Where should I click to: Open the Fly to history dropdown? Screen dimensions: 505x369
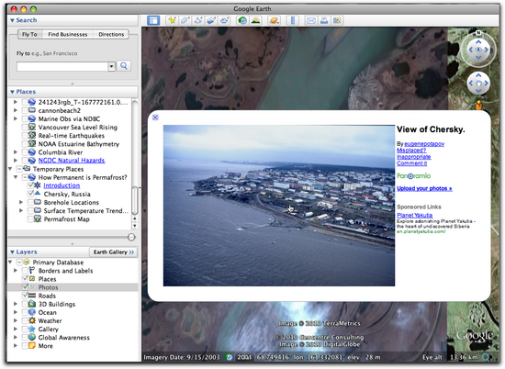click(111, 66)
